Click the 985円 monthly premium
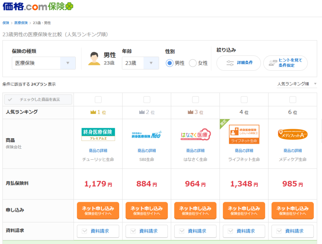This screenshot has height=244, width=322. (293, 184)
